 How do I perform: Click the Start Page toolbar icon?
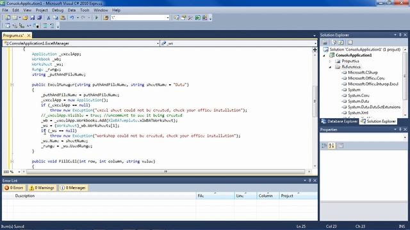tap(198, 18)
